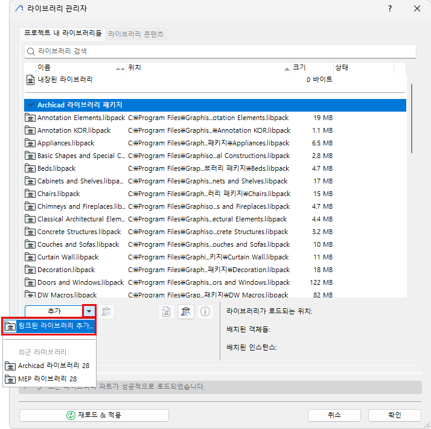Click the 내장된 라이브러리 icon
This screenshot has height=429, width=431.
(30, 80)
